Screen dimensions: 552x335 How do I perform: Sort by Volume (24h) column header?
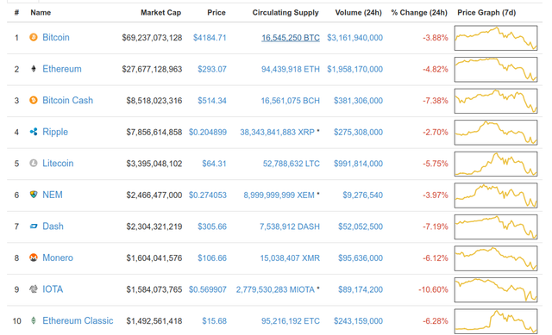click(x=359, y=13)
